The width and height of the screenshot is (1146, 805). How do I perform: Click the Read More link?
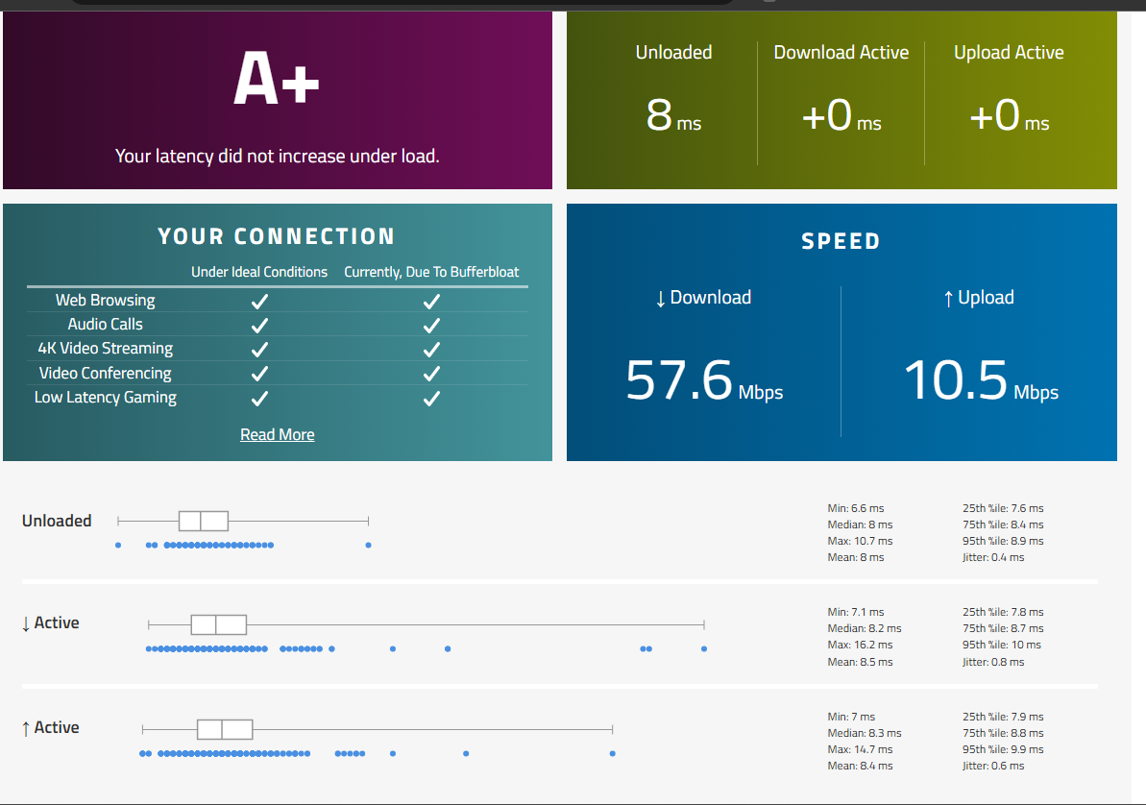click(x=277, y=435)
